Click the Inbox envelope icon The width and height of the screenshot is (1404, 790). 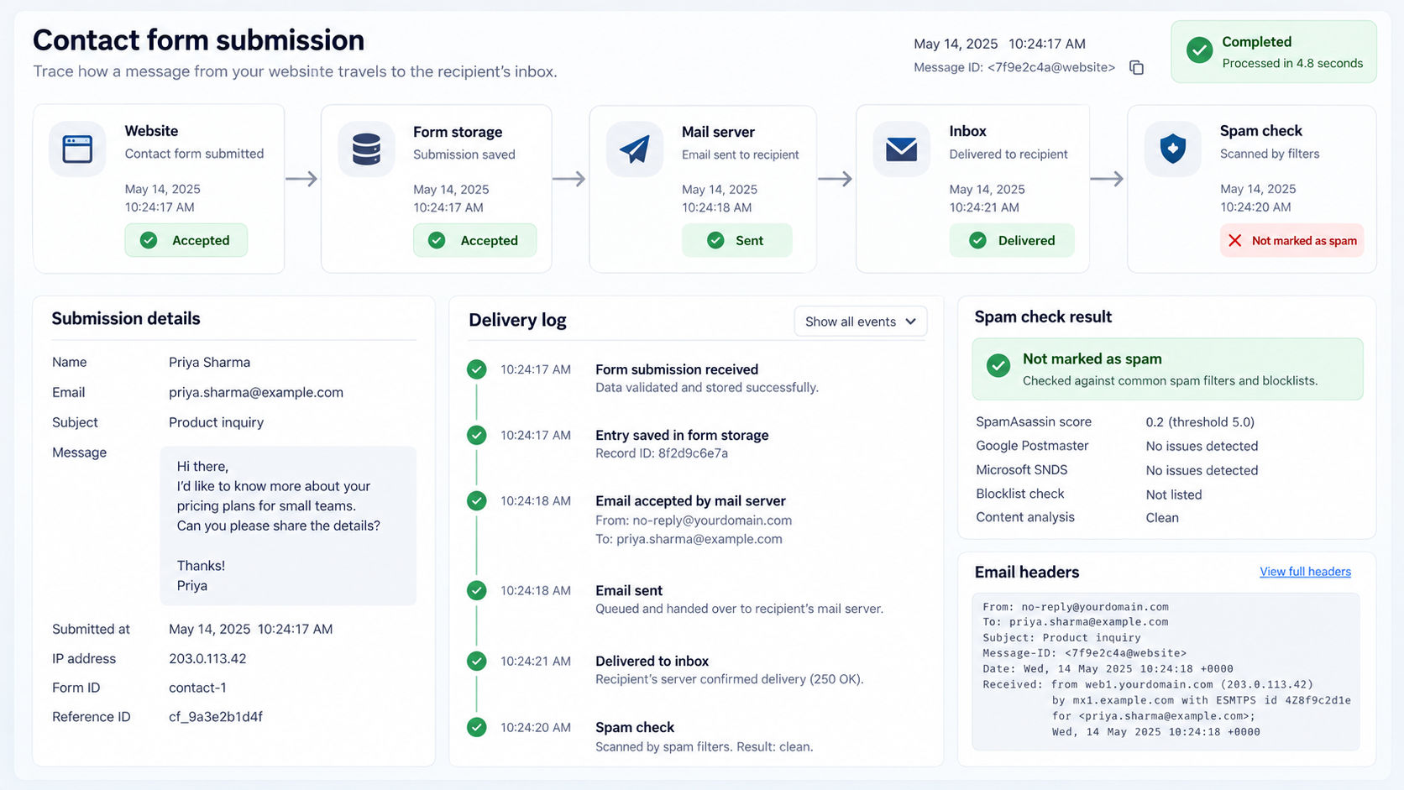[901, 149]
